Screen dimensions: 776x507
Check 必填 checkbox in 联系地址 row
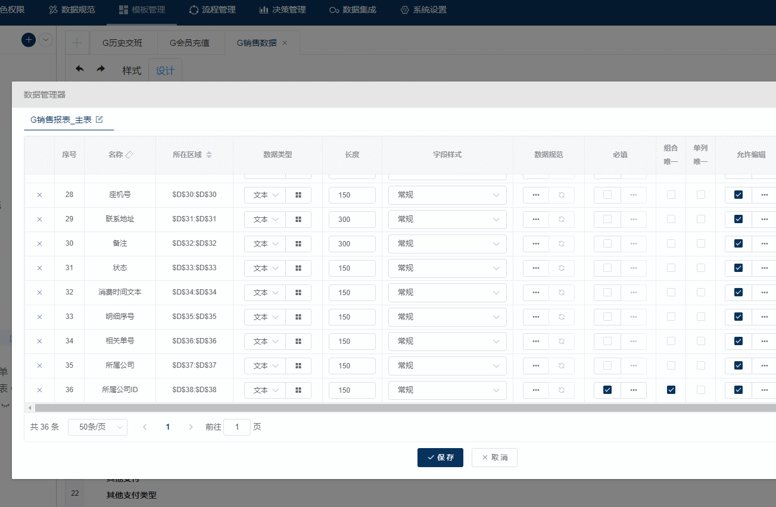pos(607,220)
